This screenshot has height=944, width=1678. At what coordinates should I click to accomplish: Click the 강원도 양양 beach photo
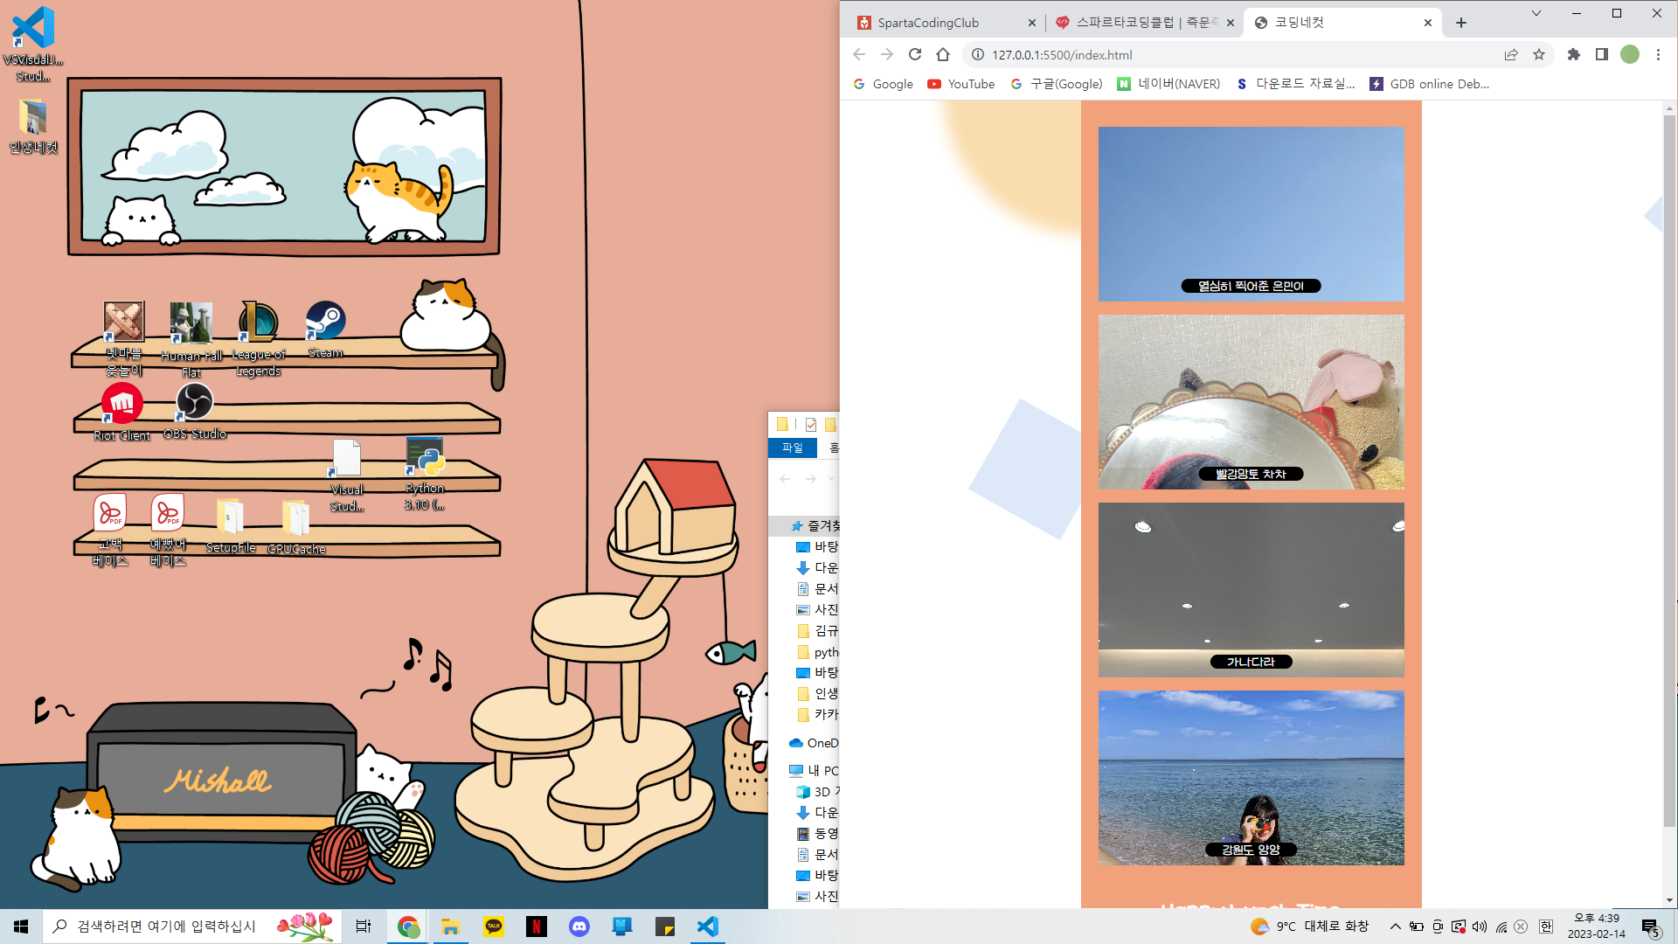[1252, 778]
